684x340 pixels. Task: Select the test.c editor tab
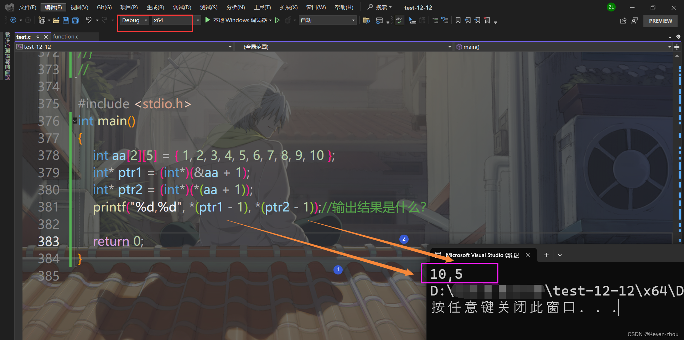tap(24, 37)
